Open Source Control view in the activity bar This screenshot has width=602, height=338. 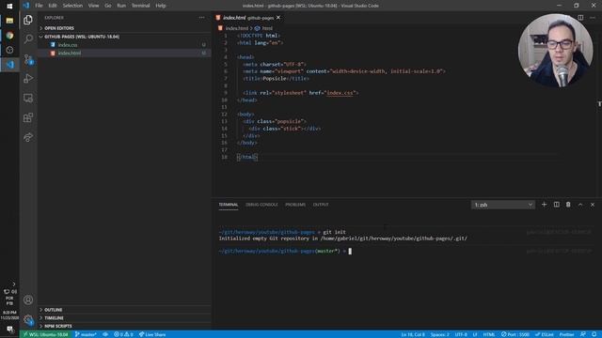click(28, 59)
